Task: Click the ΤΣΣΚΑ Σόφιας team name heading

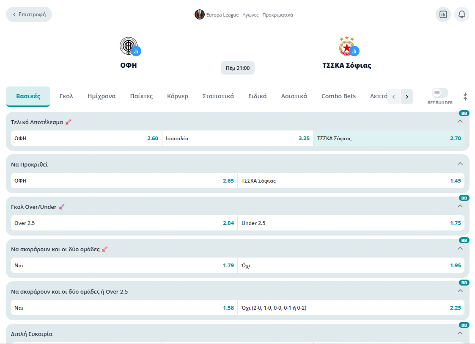Action: (x=346, y=65)
